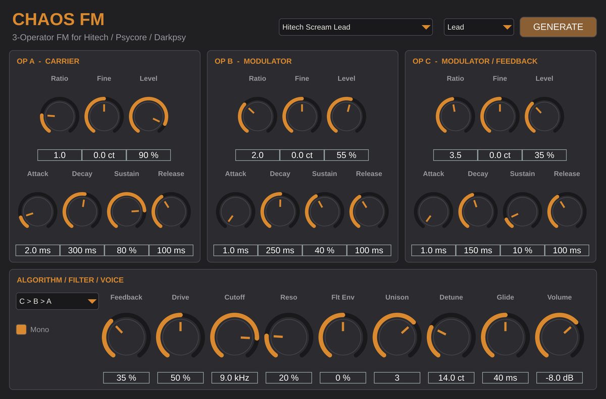Click the OP A Fine knob
This screenshot has width=606, height=399.
(104, 116)
